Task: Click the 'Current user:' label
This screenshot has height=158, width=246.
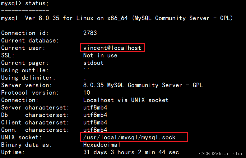Action: pos(23,48)
